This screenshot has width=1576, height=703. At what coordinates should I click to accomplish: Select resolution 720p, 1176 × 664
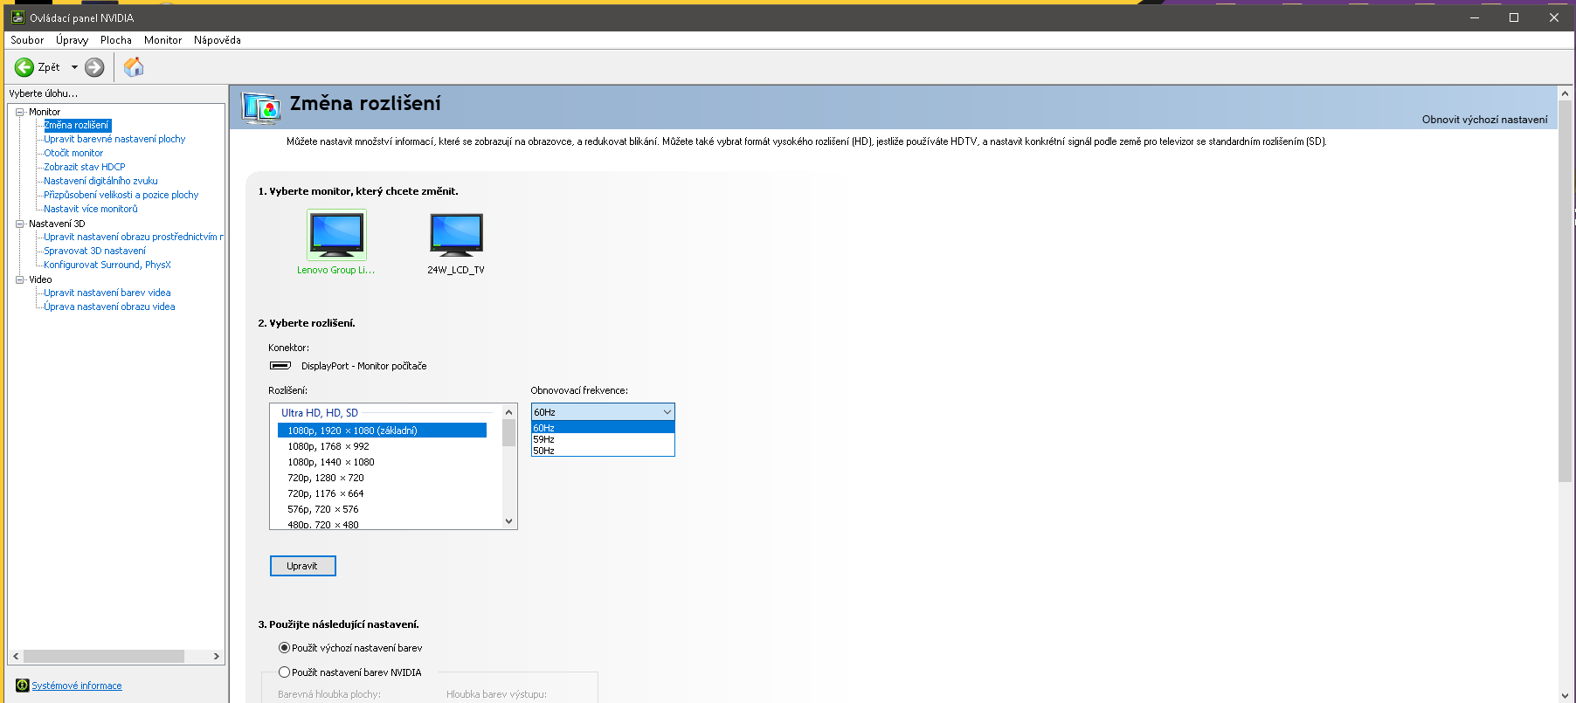point(326,493)
